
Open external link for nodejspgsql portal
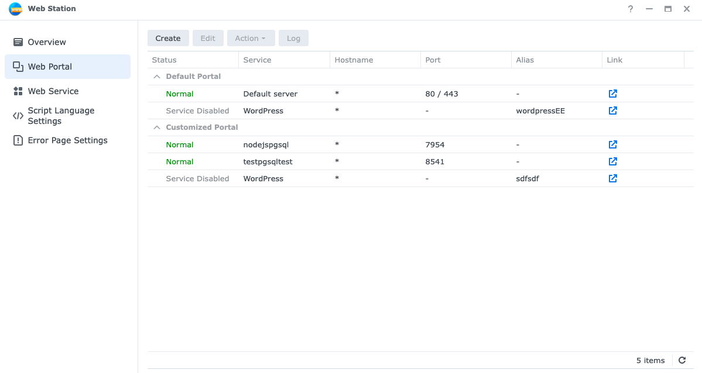click(x=612, y=144)
